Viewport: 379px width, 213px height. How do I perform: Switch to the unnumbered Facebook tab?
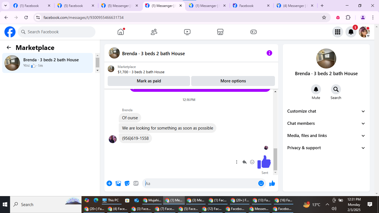[x=251, y=6]
